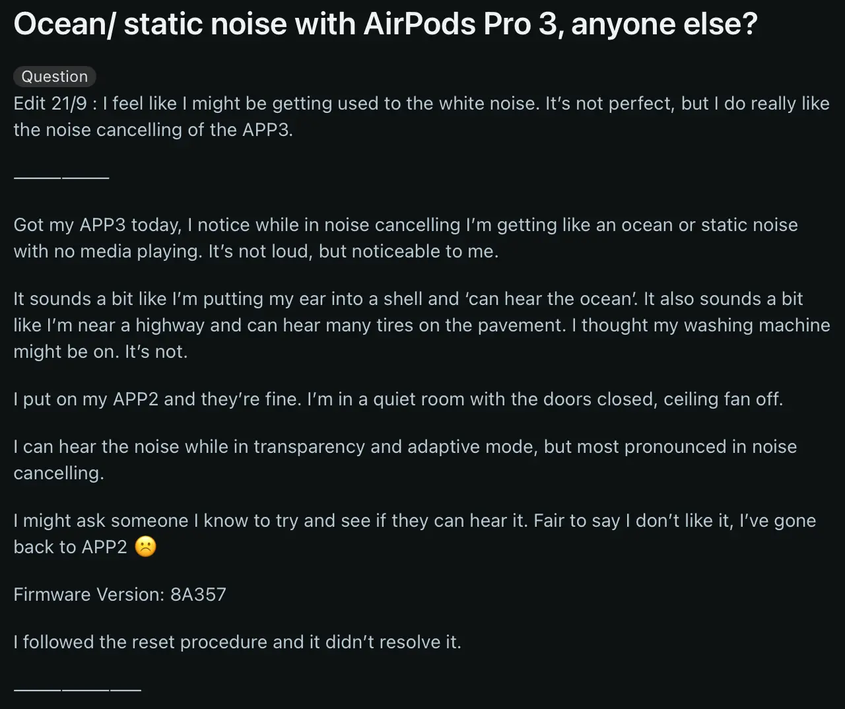Click the word "highway" in the post
845x709 pixels.
point(170,325)
